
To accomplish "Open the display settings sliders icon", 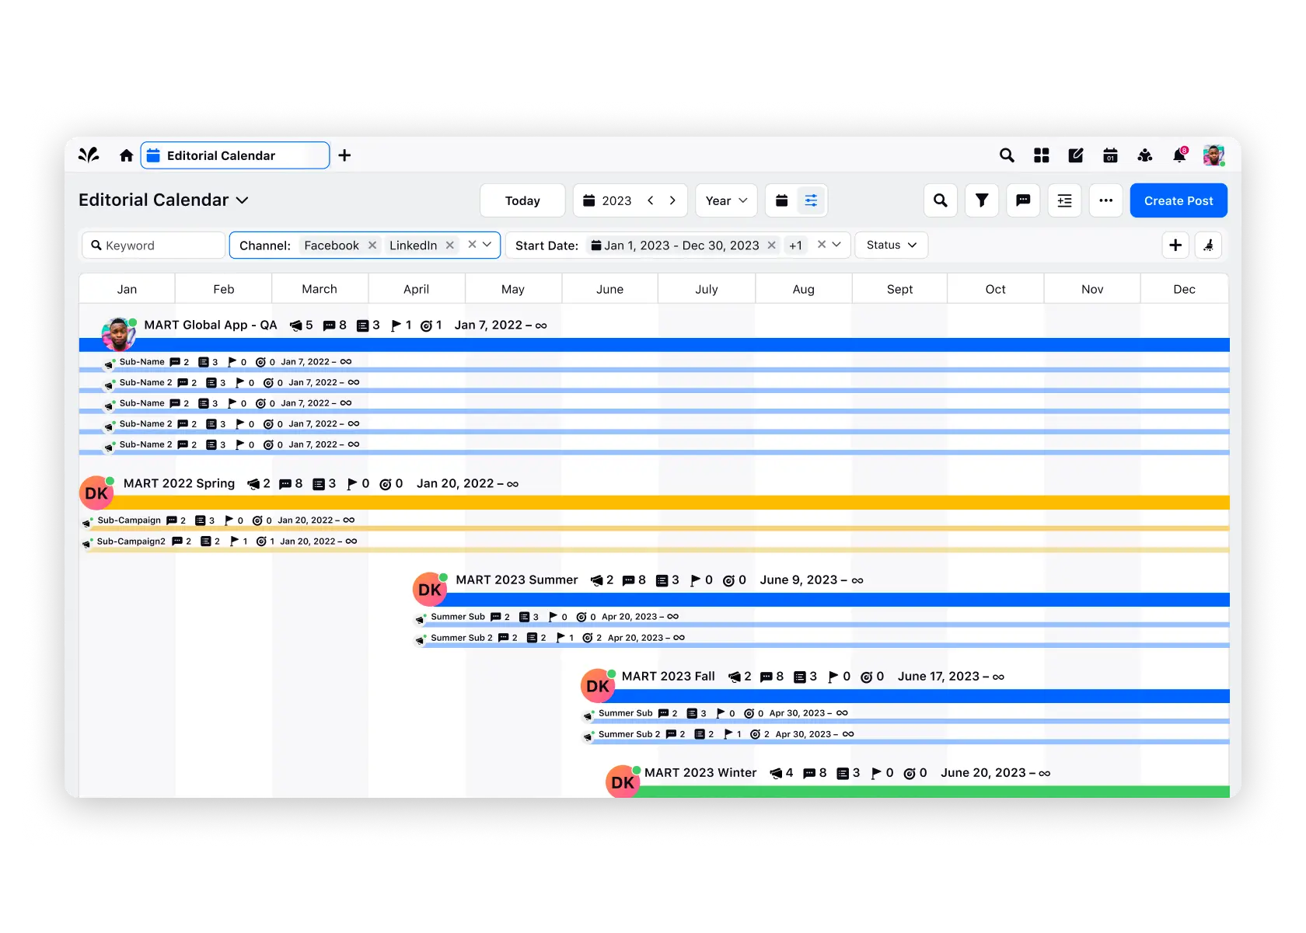I will point(811,200).
